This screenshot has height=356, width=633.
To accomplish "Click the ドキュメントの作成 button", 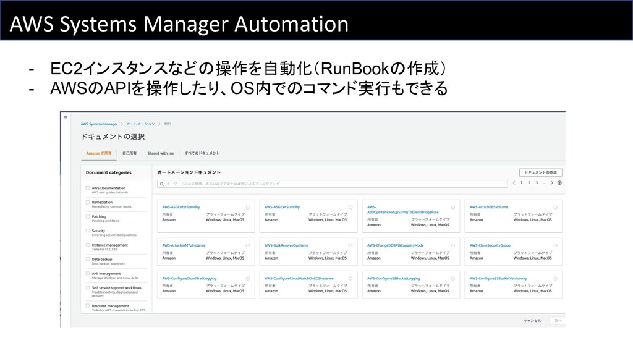I will pyautogui.click(x=540, y=172).
